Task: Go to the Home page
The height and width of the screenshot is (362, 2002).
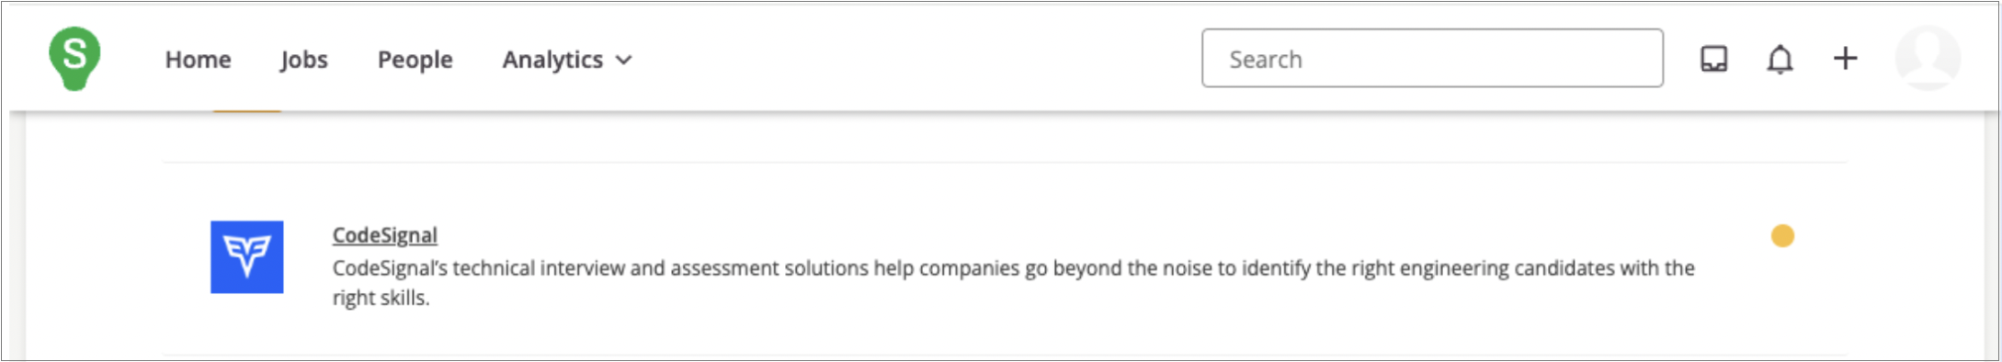Action: [199, 60]
